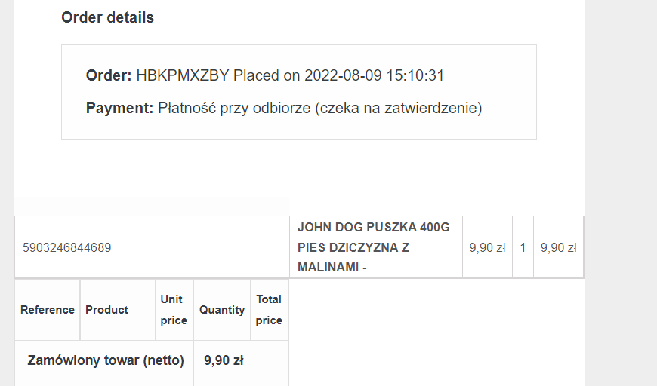Click the product row total price 9,90 zł
Screen dimensions: 657x386
click(x=559, y=247)
